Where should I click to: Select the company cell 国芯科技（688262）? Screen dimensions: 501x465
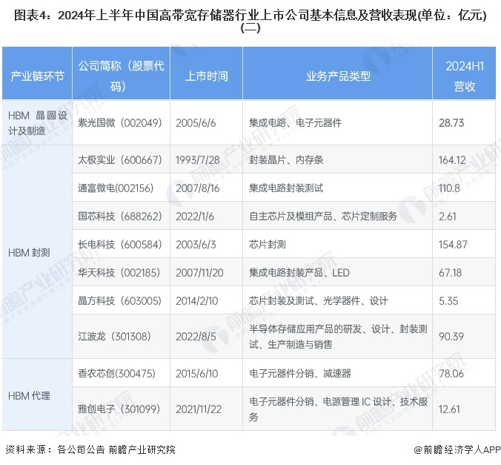point(120,217)
